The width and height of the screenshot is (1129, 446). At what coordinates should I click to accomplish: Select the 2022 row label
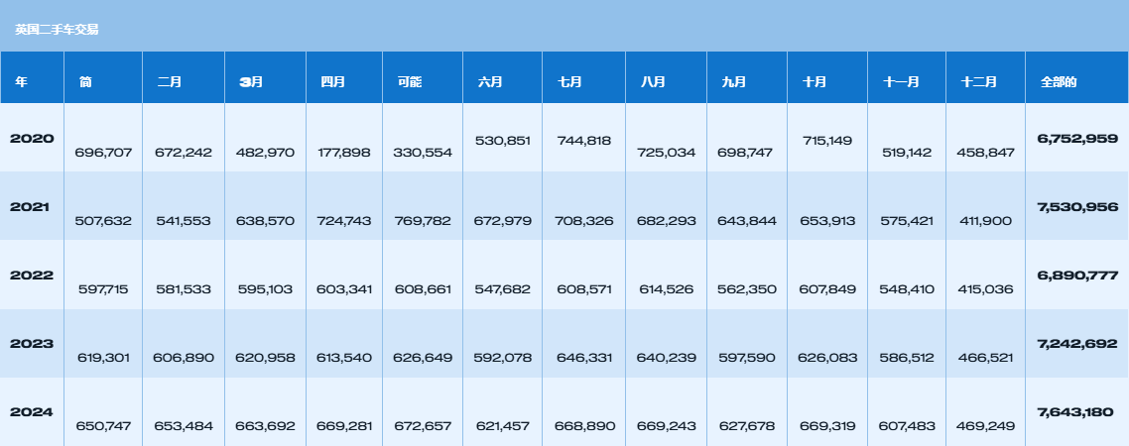point(32,276)
